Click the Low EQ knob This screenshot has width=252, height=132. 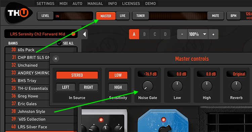tap(177, 86)
